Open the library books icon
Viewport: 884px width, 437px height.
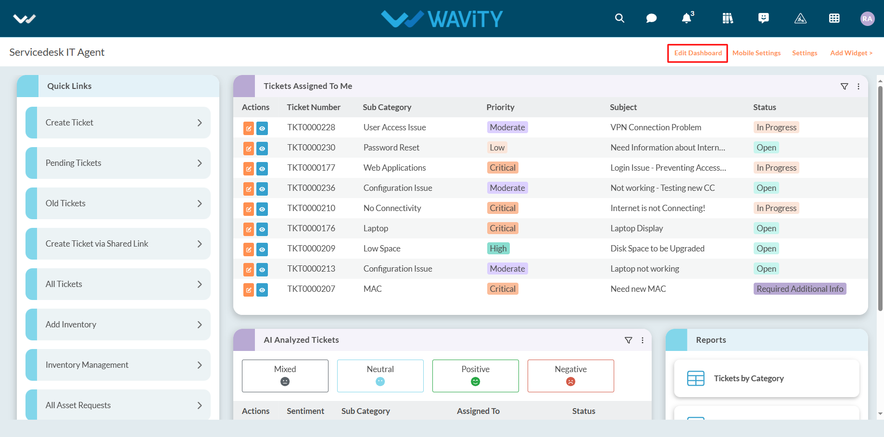pos(728,18)
